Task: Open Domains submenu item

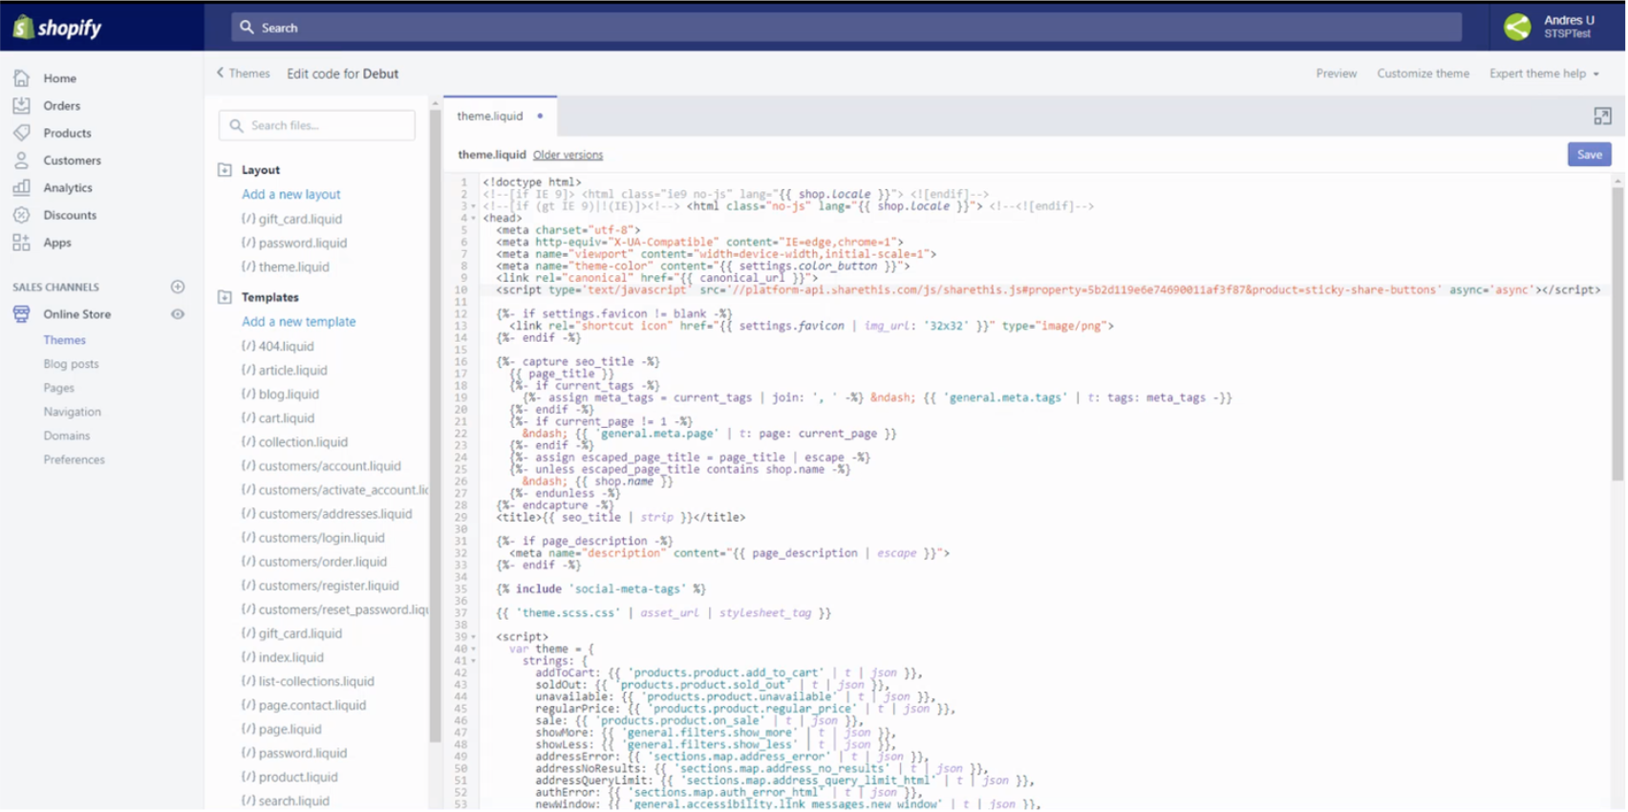Action: pyautogui.click(x=66, y=436)
